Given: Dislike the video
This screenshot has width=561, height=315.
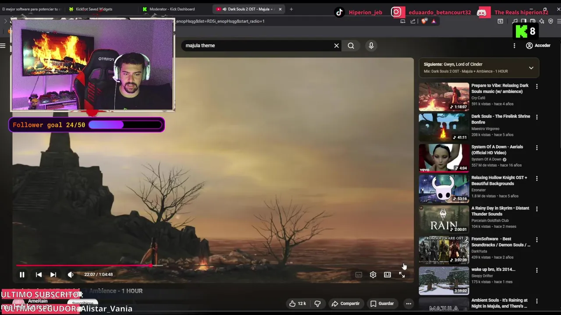Looking at the screenshot, I should click(317, 304).
